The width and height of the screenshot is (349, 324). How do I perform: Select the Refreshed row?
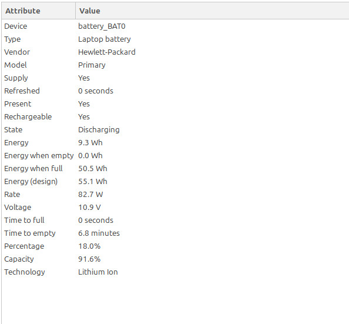176,91
